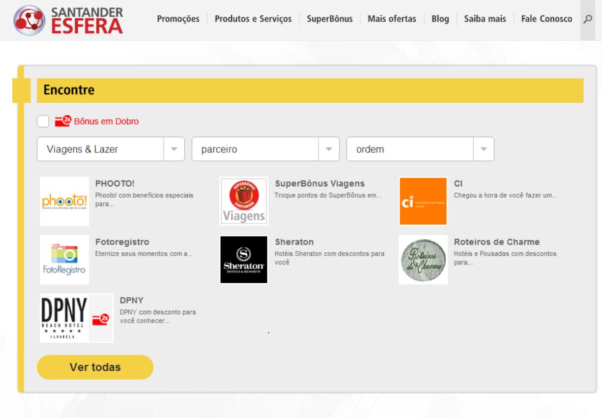Click the Encontre section heading
Screen dimensions: 602x418
point(69,90)
